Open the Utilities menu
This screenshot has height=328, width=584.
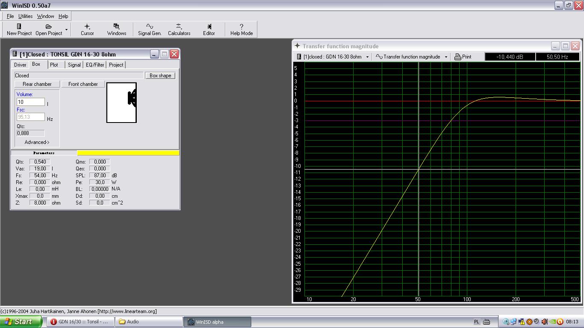point(25,16)
